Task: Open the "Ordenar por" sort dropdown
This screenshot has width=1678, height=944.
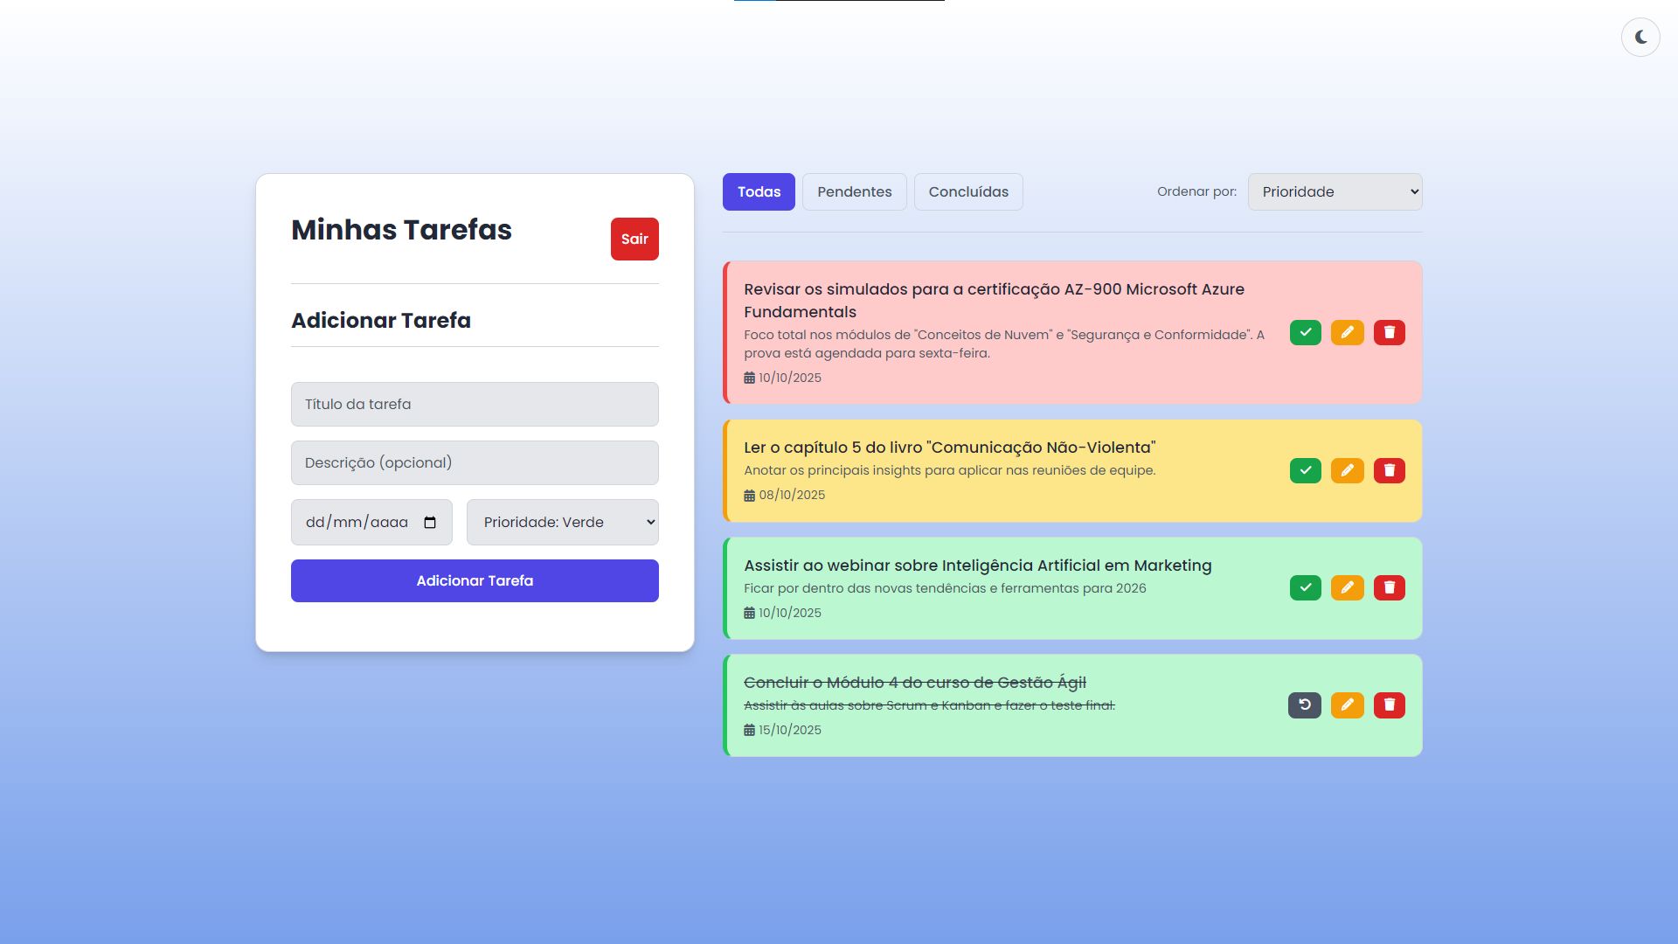Action: click(x=1334, y=191)
